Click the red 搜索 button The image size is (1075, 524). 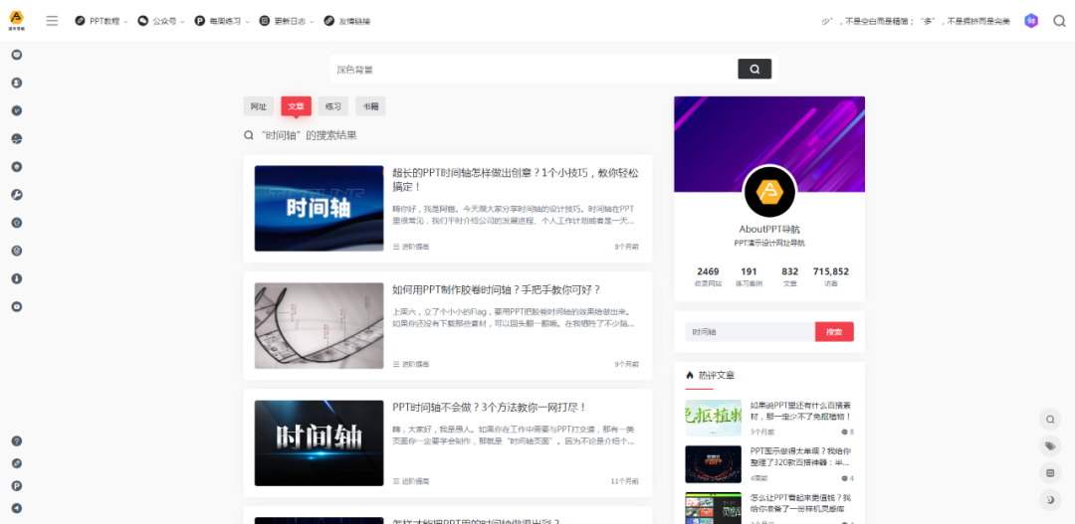[834, 332]
